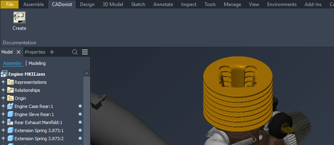Viewport: 334px width, 145px height.
Task: Click browser scrollbar up arrow
Action: point(87,73)
